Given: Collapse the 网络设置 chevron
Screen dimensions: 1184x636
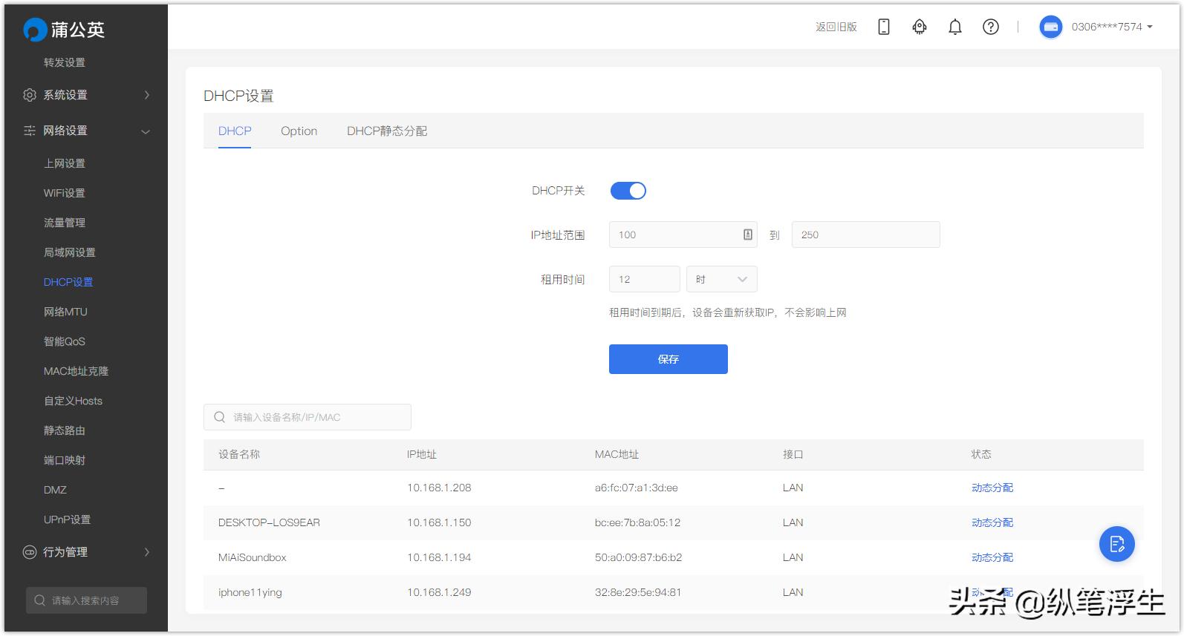Looking at the screenshot, I should coord(146,131).
